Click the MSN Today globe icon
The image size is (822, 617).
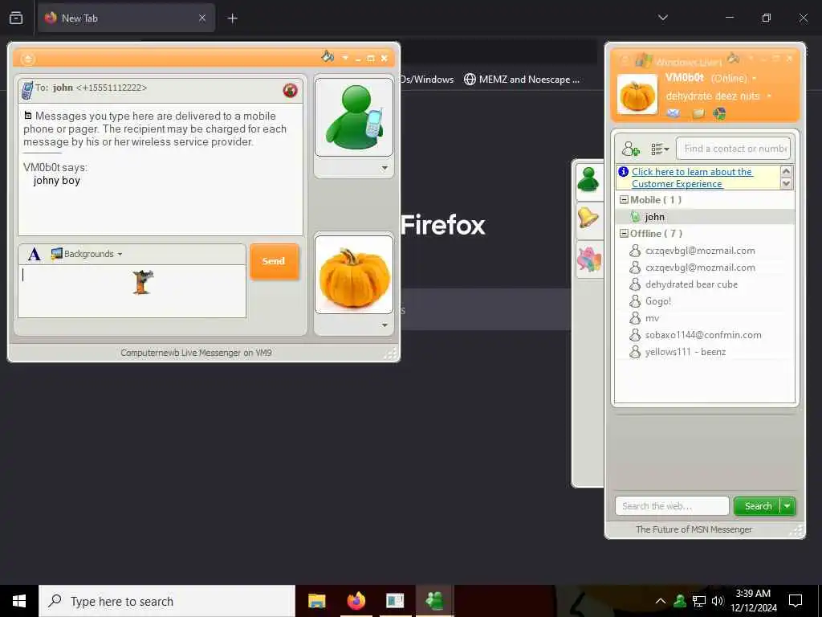(720, 113)
